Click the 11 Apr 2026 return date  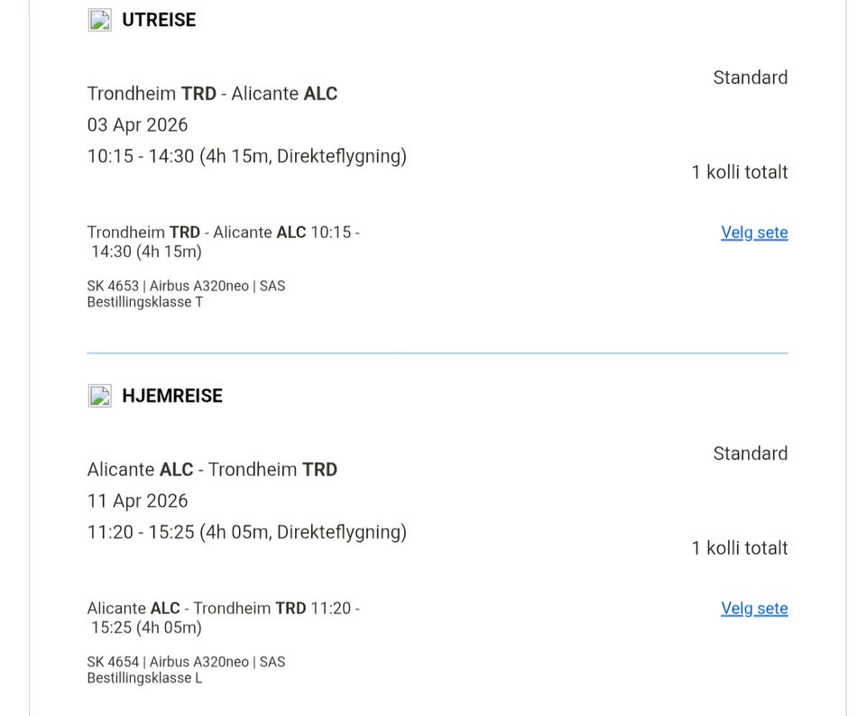pyautogui.click(x=137, y=501)
